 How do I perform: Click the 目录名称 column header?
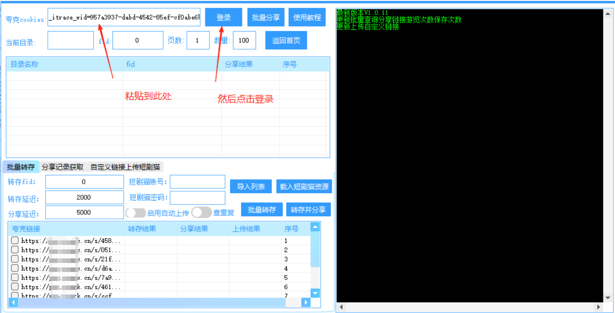click(65, 64)
